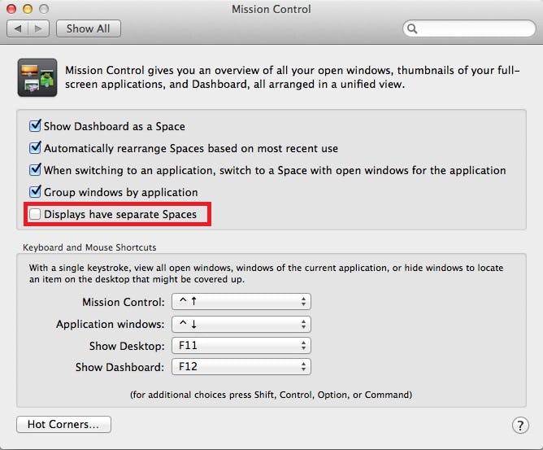Open Hot Corners settings

pyautogui.click(x=63, y=424)
